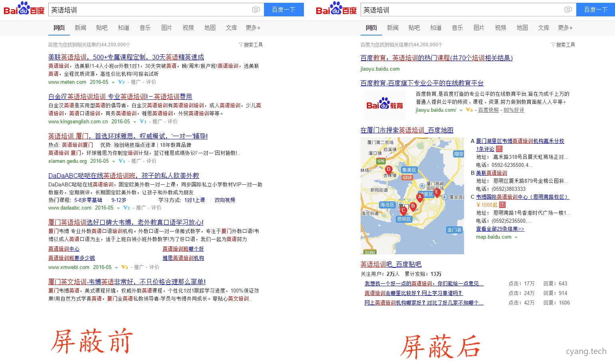Click map marker C on the Baidu map
The image size is (615, 364).
coord(403,210)
